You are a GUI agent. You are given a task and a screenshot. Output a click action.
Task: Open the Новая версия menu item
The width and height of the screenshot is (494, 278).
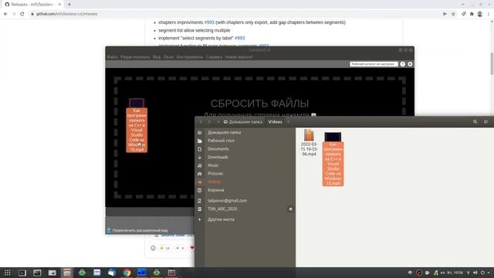(x=239, y=57)
